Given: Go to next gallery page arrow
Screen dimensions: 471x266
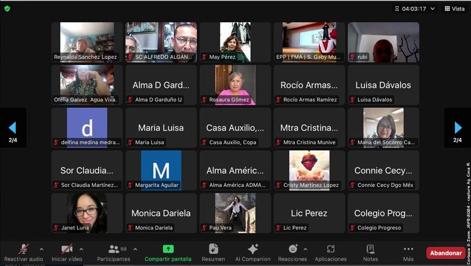Looking at the screenshot, I should [458, 128].
